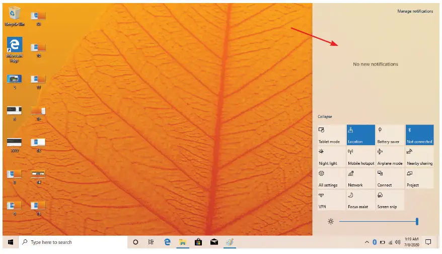Select the desktop file labeled 11
442x254 pixels.
coord(38,82)
